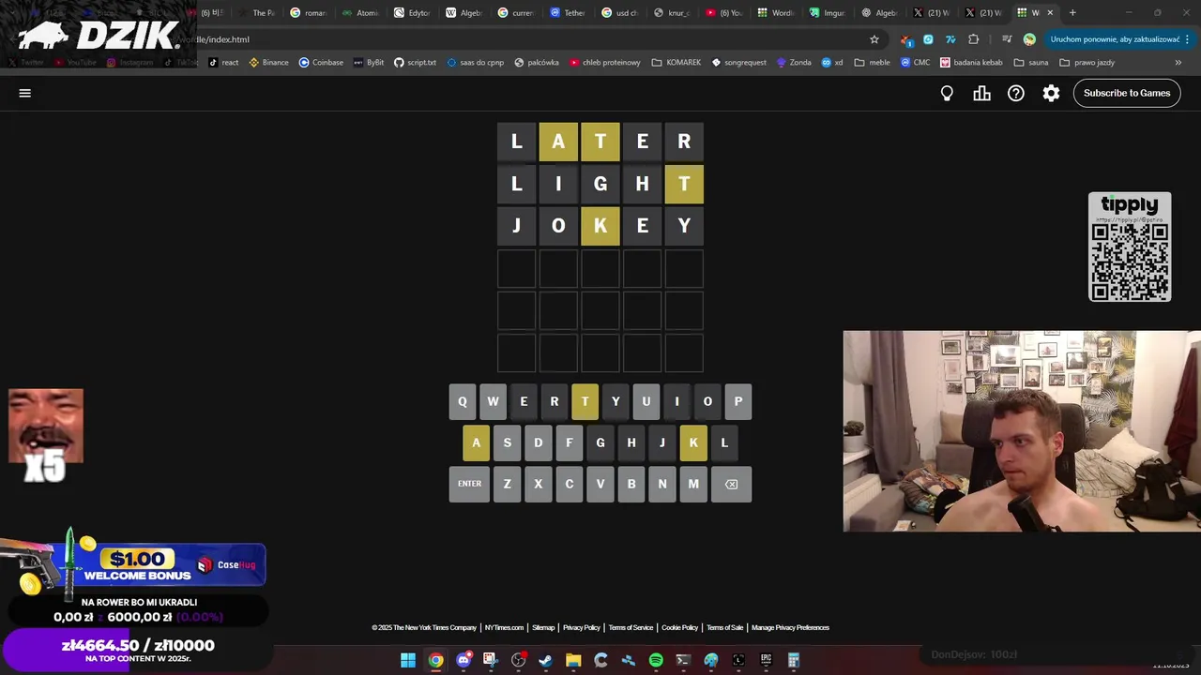Open Epic Games Launcher from the taskbar
The image size is (1201, 675).
[x=766, y=660]
